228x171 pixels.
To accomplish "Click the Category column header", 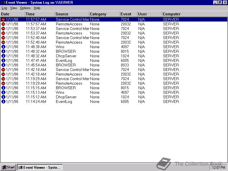I will 104,14.
